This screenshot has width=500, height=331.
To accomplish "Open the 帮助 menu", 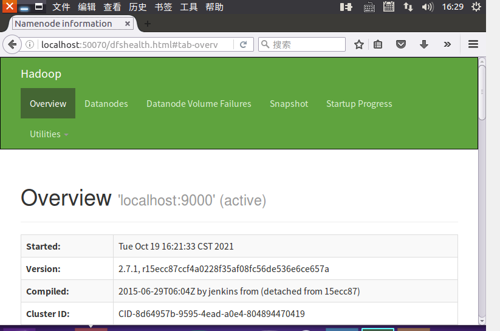I will point(214,7).
